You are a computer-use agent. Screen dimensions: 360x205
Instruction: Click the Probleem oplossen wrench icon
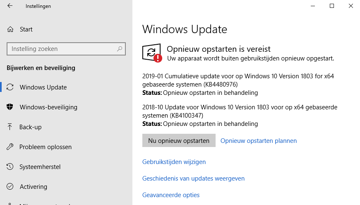(x=10, y=147)
